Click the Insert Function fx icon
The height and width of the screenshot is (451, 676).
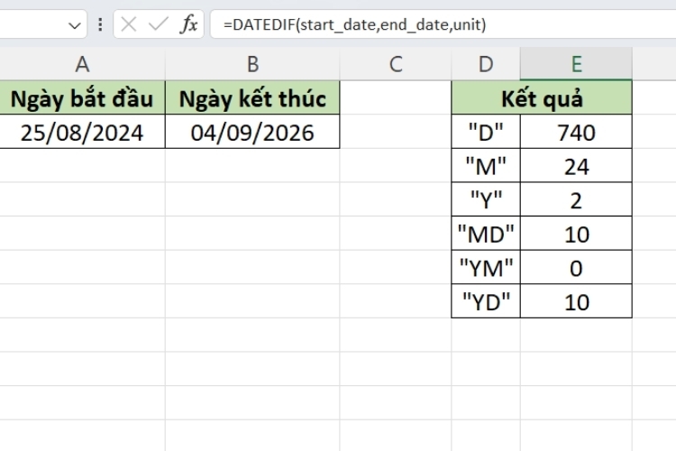[x=189, y=24]
